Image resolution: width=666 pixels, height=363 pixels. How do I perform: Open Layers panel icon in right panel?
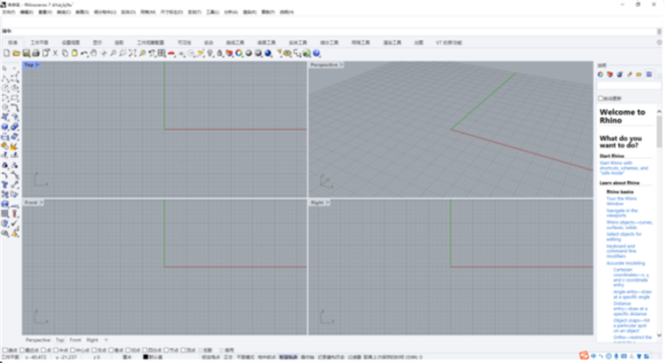(610, 75)
